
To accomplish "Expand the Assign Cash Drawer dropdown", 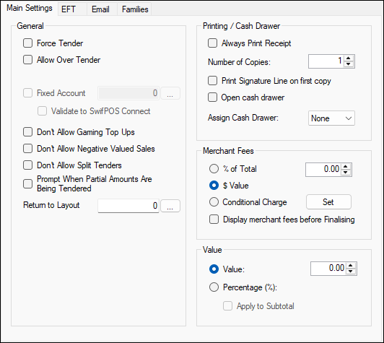I will point(331,118).
